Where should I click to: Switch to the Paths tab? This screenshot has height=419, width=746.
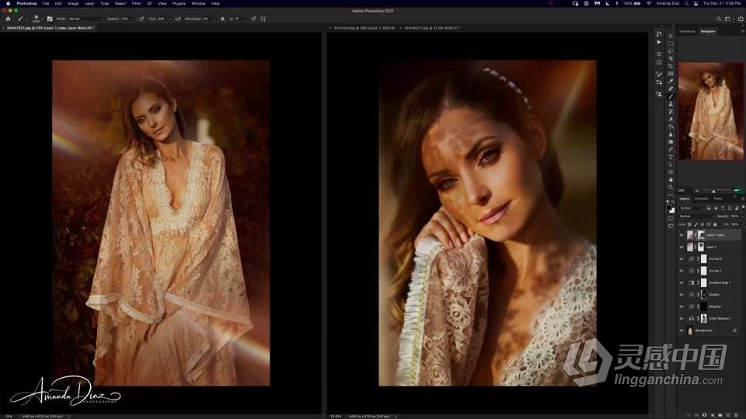coord(718,199)
